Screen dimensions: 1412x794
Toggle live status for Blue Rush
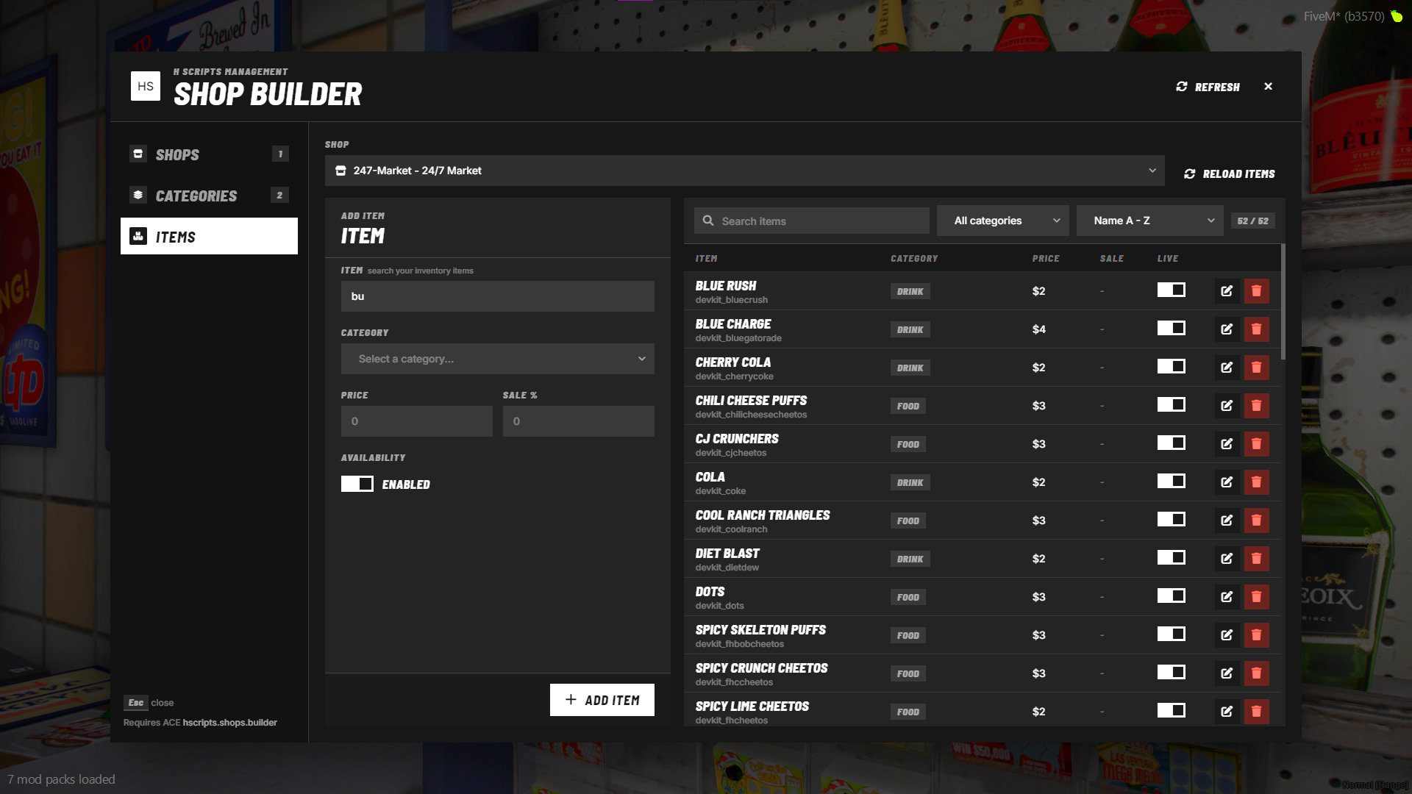click(1172, 290)
